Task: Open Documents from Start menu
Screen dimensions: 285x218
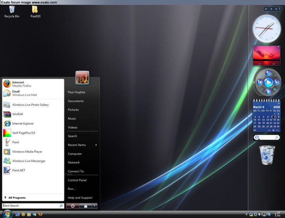Action: [76, 101]
